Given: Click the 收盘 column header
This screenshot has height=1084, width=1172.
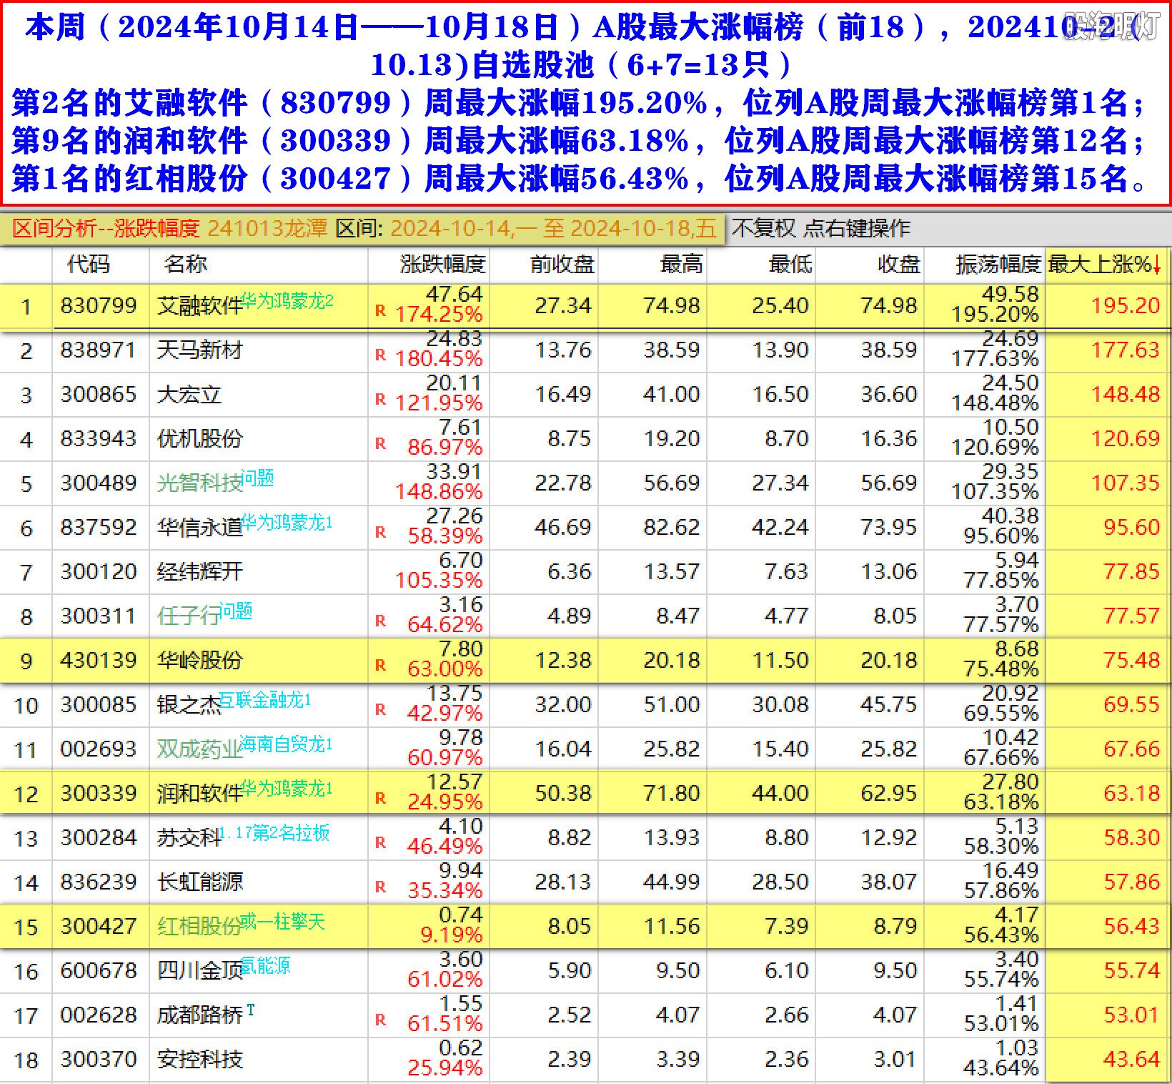Looking at the screenshot, I should (x=898, y=265).
